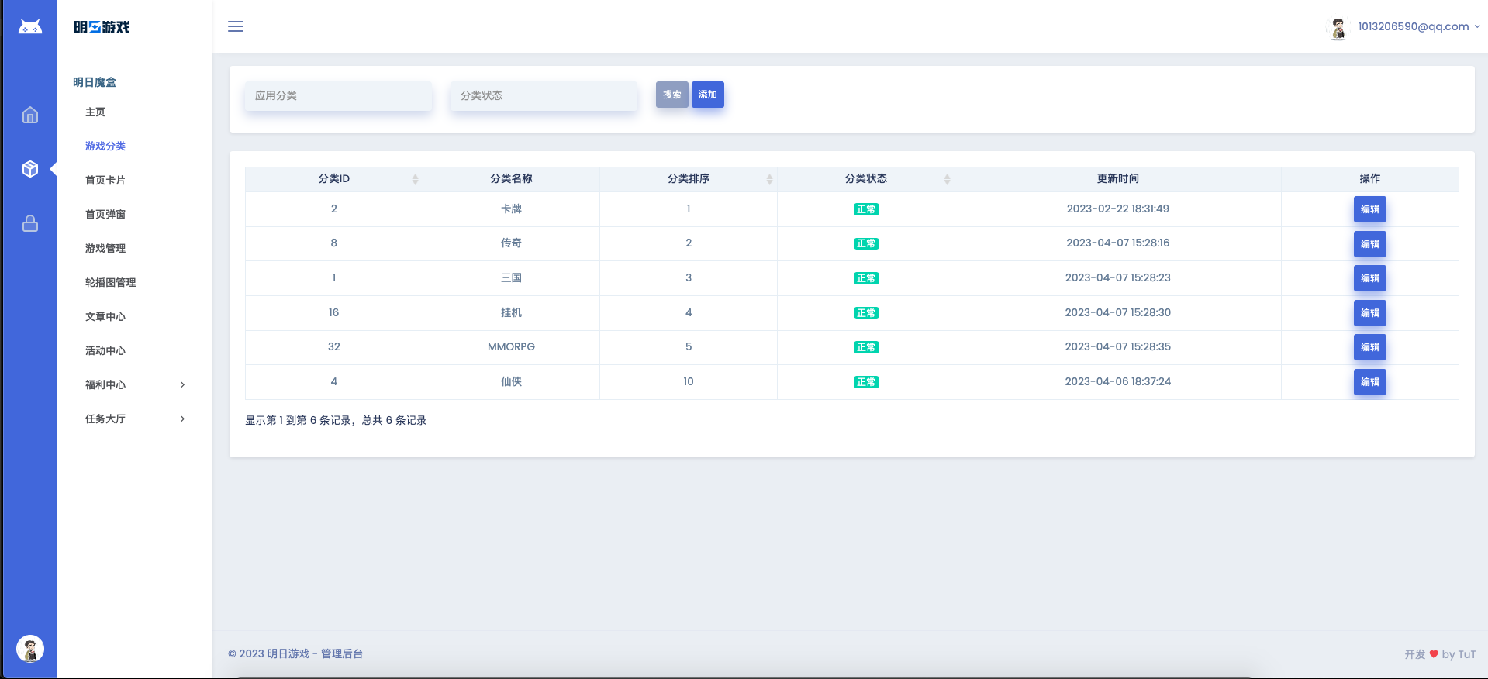
Task: Sort by 分类排序 column arrows
Action: coord(769,179)
